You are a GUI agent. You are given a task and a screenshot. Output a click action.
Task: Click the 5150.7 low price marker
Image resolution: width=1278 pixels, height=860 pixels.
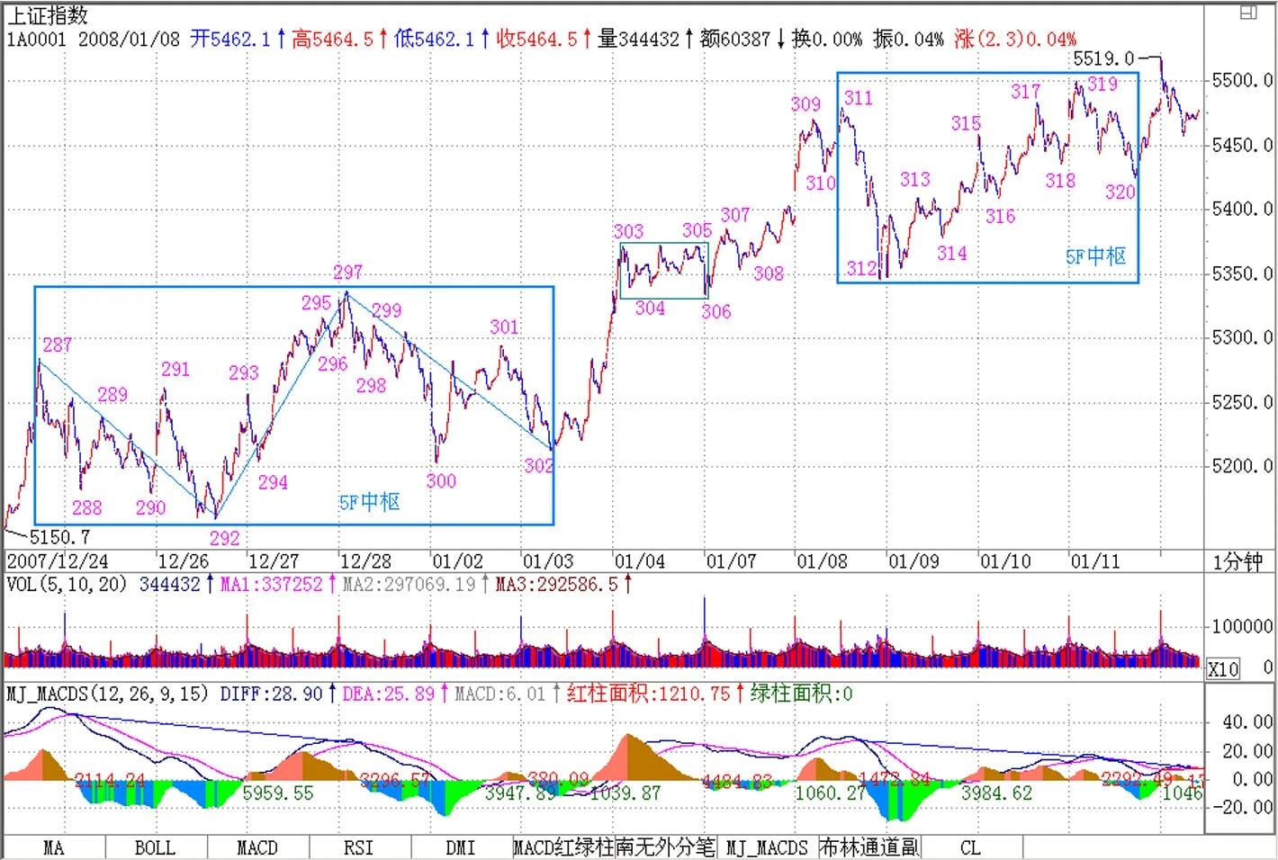coord(59,537)
